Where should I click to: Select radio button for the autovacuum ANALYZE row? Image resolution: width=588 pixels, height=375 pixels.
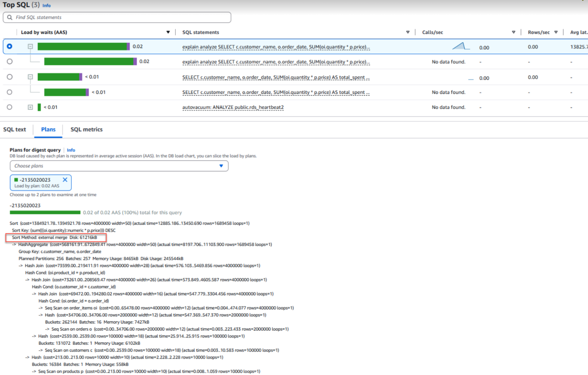click(9, 107)
